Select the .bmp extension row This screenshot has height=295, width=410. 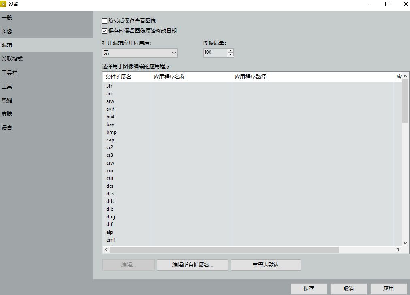(x=111, y=132)
